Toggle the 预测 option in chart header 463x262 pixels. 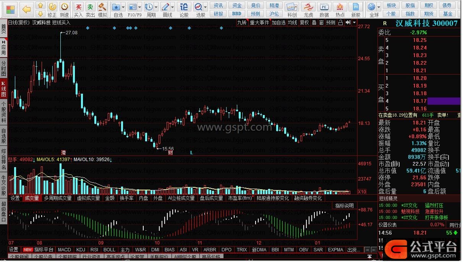tap(331, 22)
